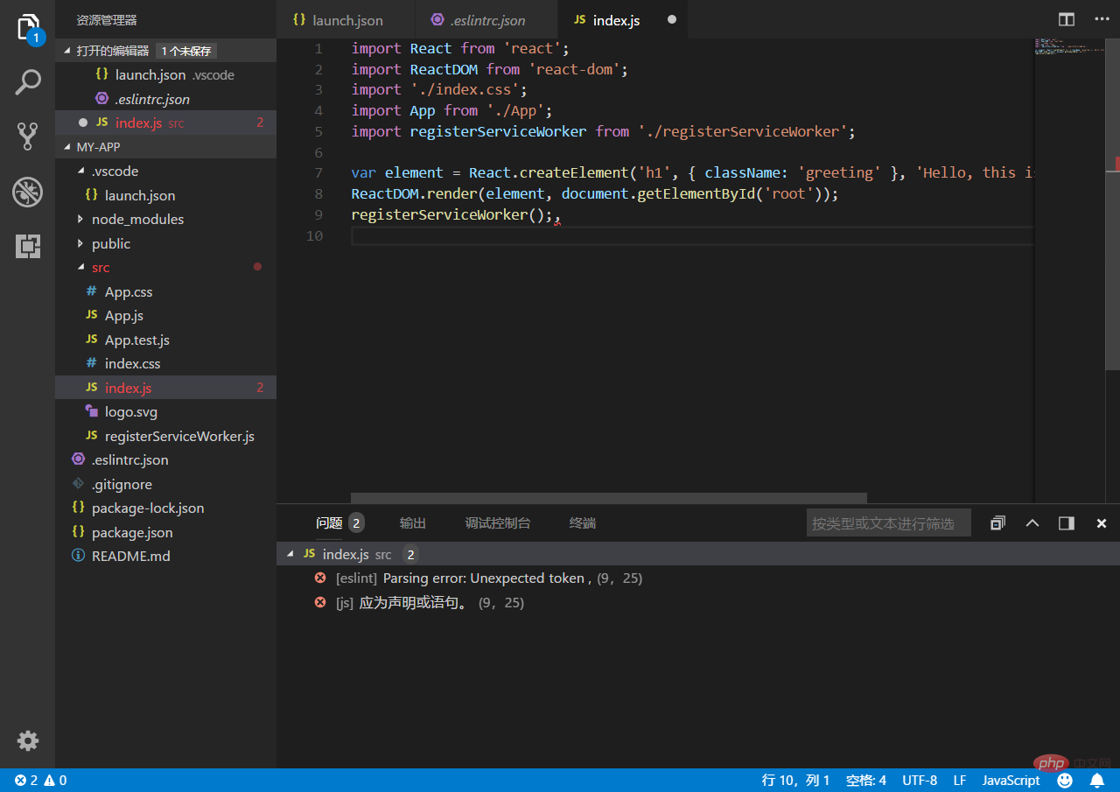Open .eslintrc.json in MY-APP root tree

click(165, 460)
